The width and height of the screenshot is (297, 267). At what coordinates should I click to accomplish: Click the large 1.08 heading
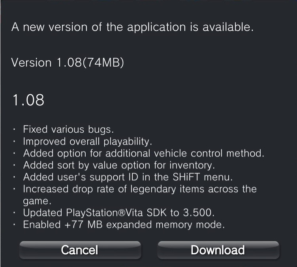tap(28, 100)
